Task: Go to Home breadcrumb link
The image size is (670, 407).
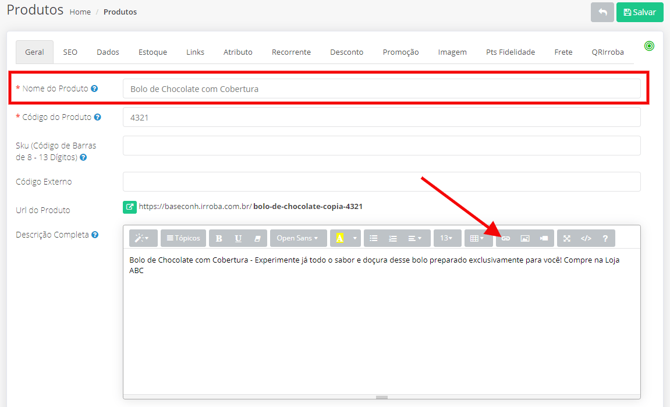Action: [80, 12]
